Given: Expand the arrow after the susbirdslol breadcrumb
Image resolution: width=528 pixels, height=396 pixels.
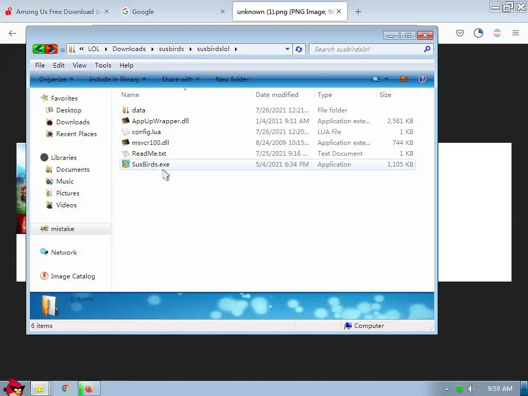Looking at the screenshot, I should point(236,49).
